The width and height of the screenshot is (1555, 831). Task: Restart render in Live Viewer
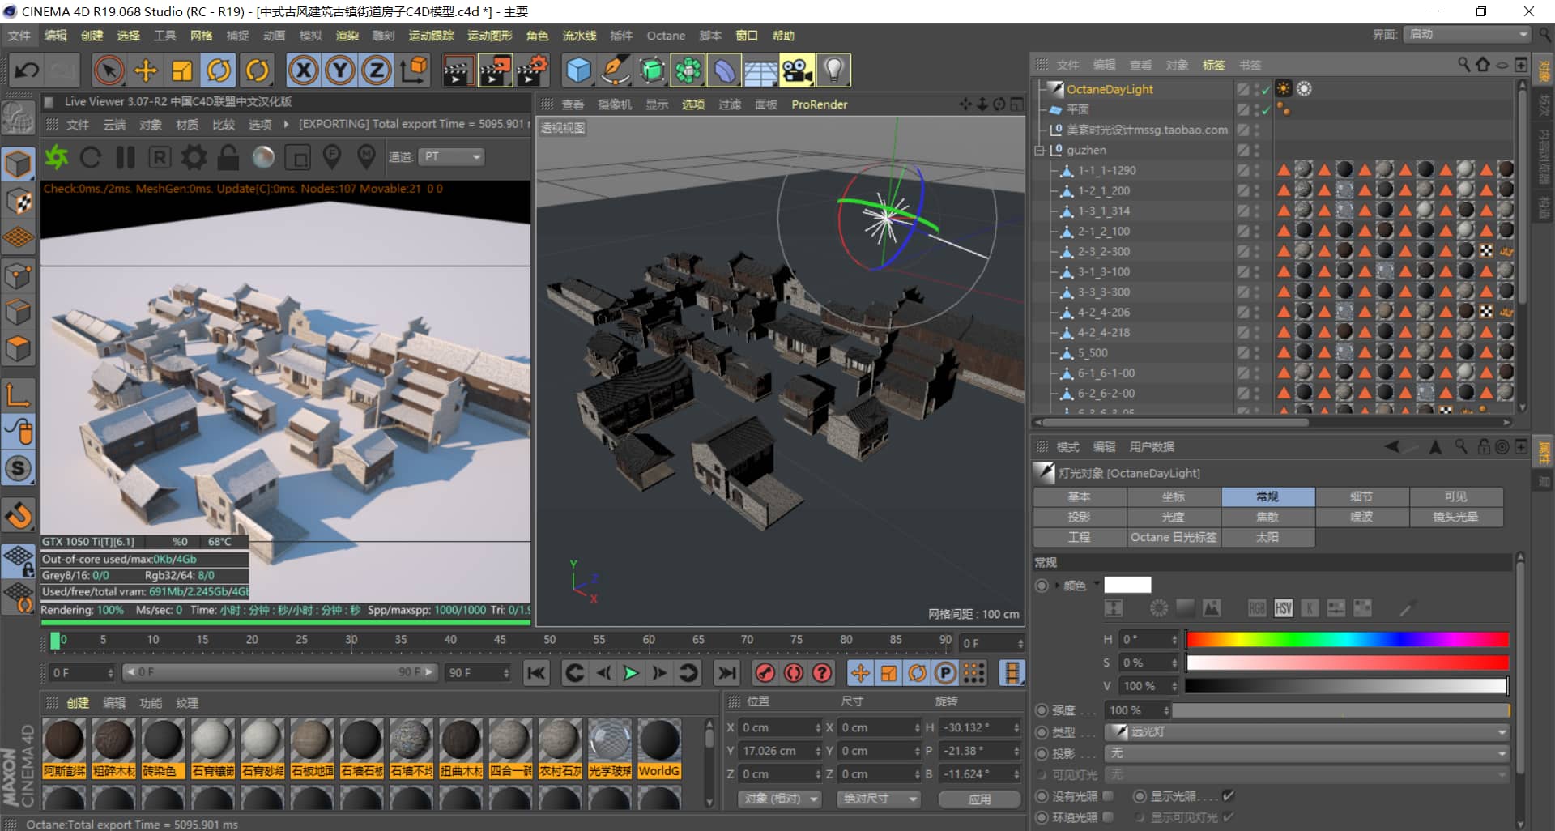click(91, 156)
